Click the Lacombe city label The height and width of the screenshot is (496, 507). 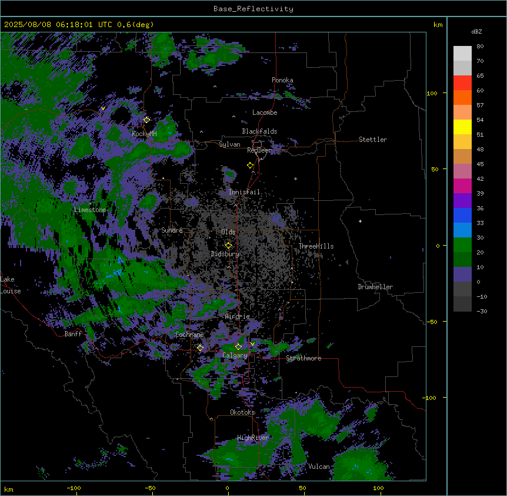click(265, 113)
